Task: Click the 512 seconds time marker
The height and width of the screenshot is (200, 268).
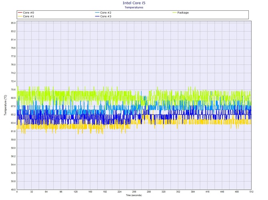Action: 252,192
